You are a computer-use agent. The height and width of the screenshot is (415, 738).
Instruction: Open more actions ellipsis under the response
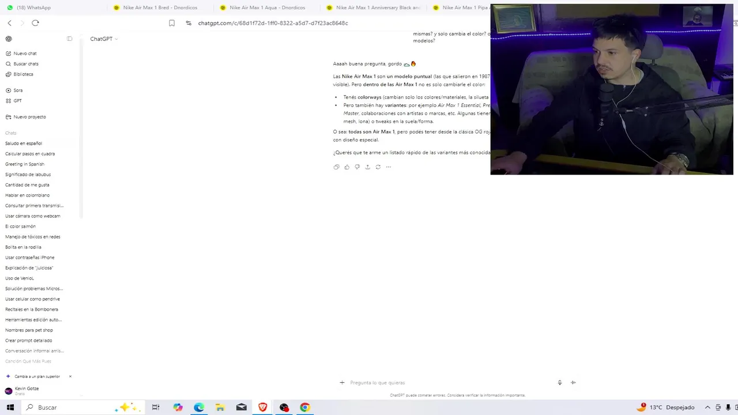click(x=388, y=167)
